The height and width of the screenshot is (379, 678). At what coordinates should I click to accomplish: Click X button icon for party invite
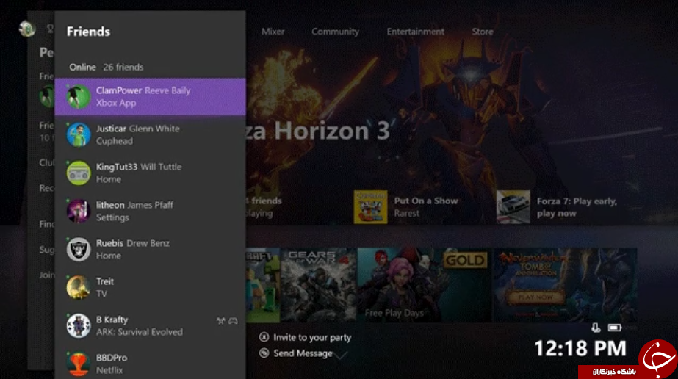click(264, 337)
